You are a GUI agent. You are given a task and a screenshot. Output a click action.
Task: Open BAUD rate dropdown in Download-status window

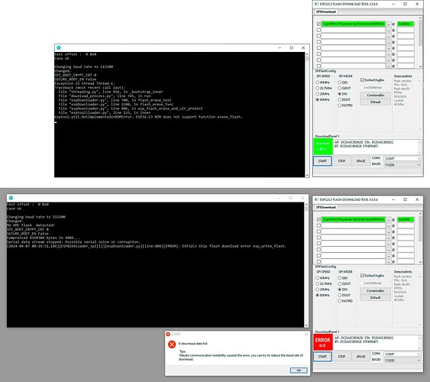tap(402, 164)
